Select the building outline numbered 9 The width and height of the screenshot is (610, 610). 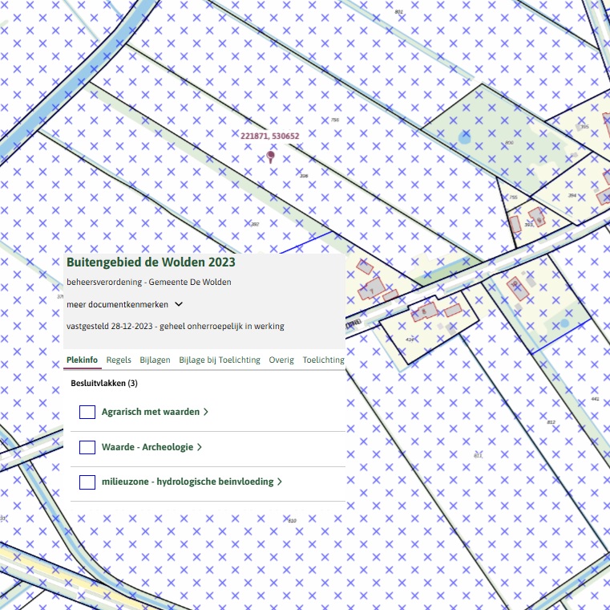pyautogui.click(x=538, y=217)
